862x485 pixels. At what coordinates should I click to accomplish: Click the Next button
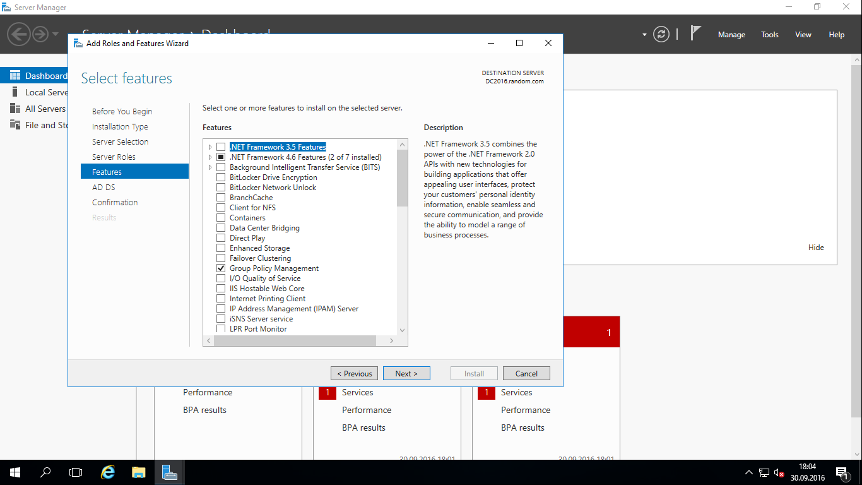(x=406, y=373)
